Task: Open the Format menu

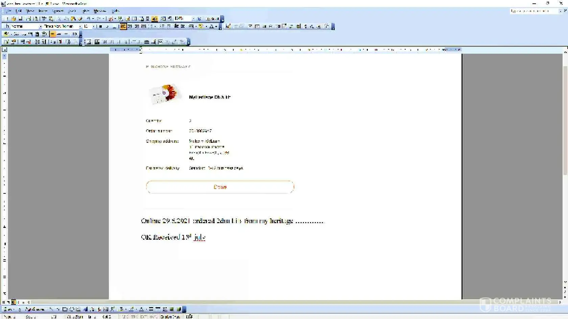Action: tap(58, 11)
